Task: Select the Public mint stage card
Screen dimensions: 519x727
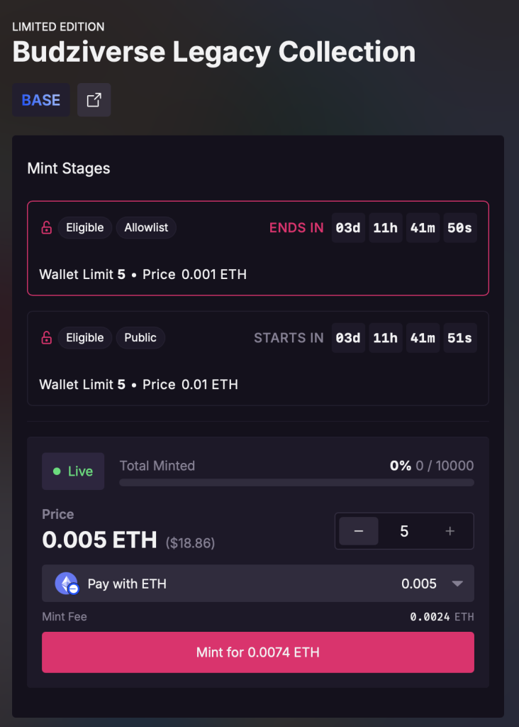Action: click(258, 359)
